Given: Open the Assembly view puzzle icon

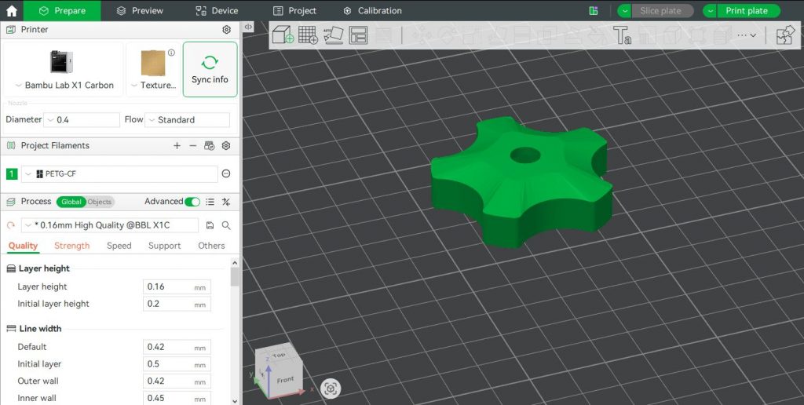Looking at the screenshot, I should pyautogui.click(x=784, y=35).
